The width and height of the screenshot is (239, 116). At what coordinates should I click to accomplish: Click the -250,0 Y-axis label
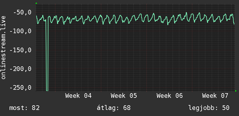[x=20, y=88]
